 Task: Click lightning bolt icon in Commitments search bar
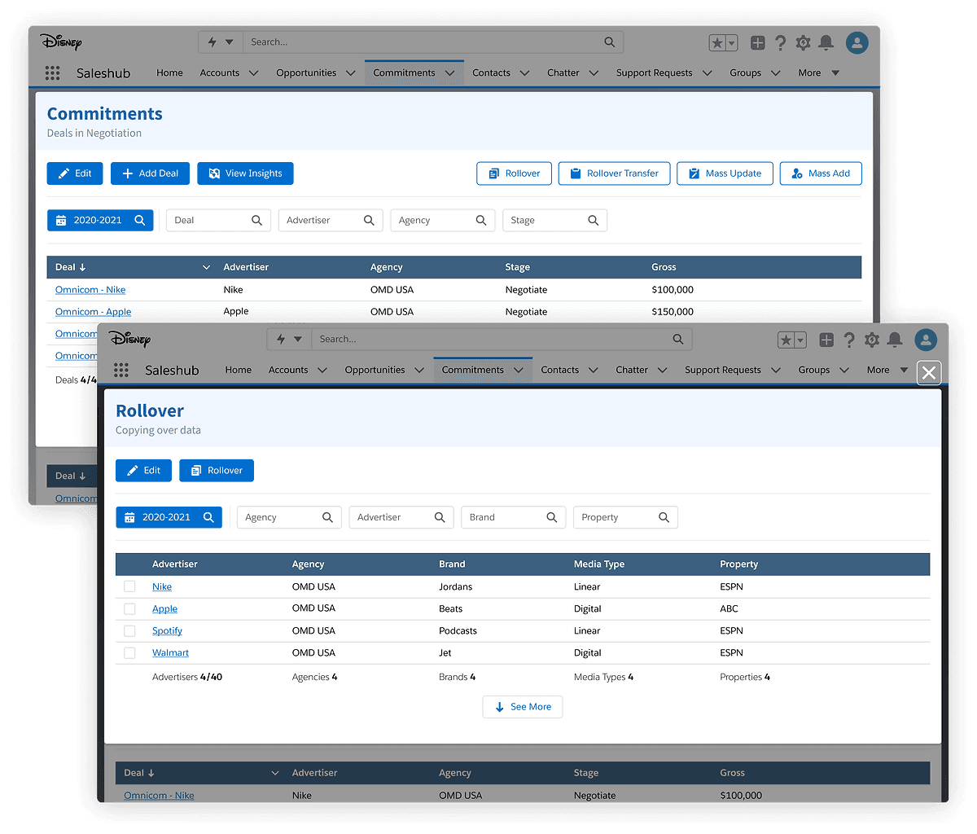point(212,42)
